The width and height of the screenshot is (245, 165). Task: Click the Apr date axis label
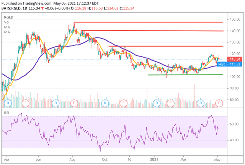[7, 160]
